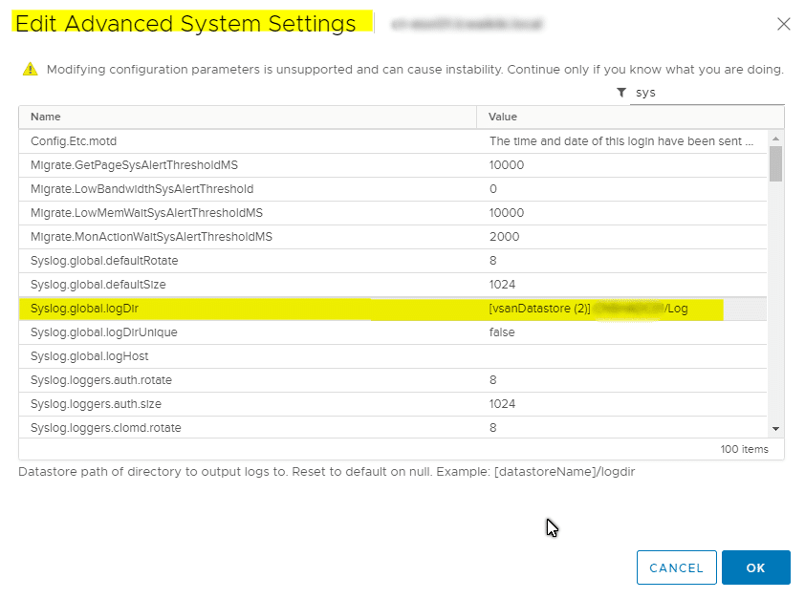Click the scrollbar up arrow
805x599 pixels.
pos(774,137)
